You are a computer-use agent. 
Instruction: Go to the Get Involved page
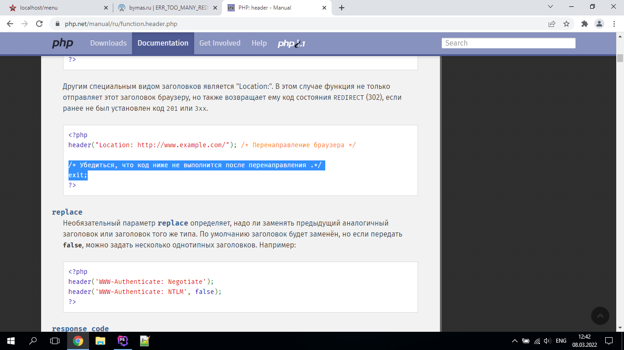(x=220, y=43)
